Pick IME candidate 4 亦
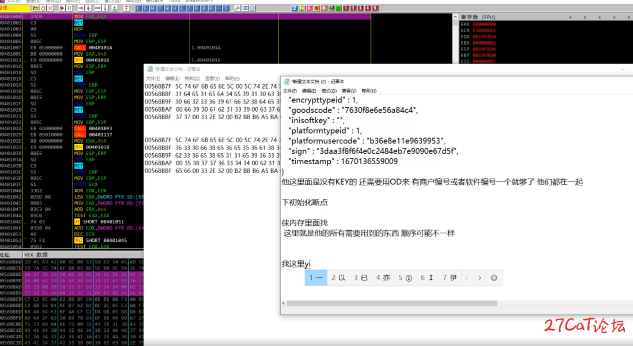 (383, 277)
